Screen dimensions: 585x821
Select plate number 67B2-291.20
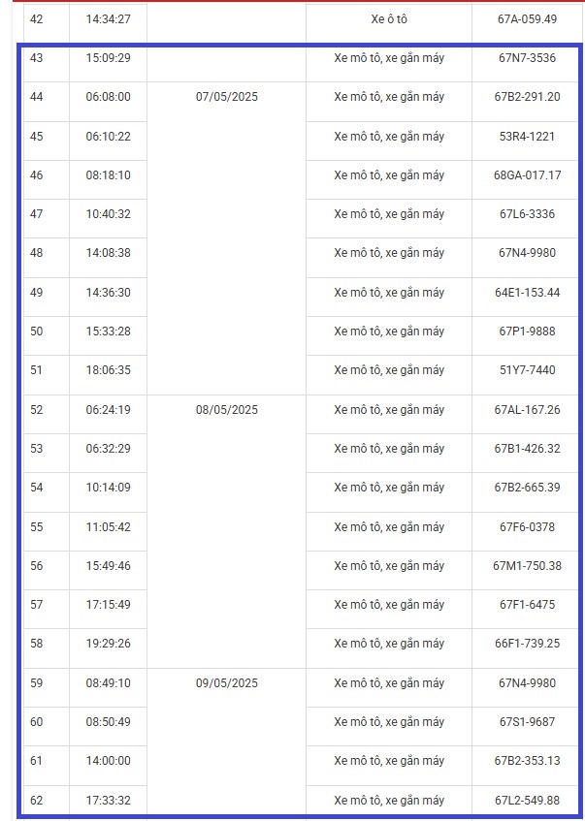point(527,97)
